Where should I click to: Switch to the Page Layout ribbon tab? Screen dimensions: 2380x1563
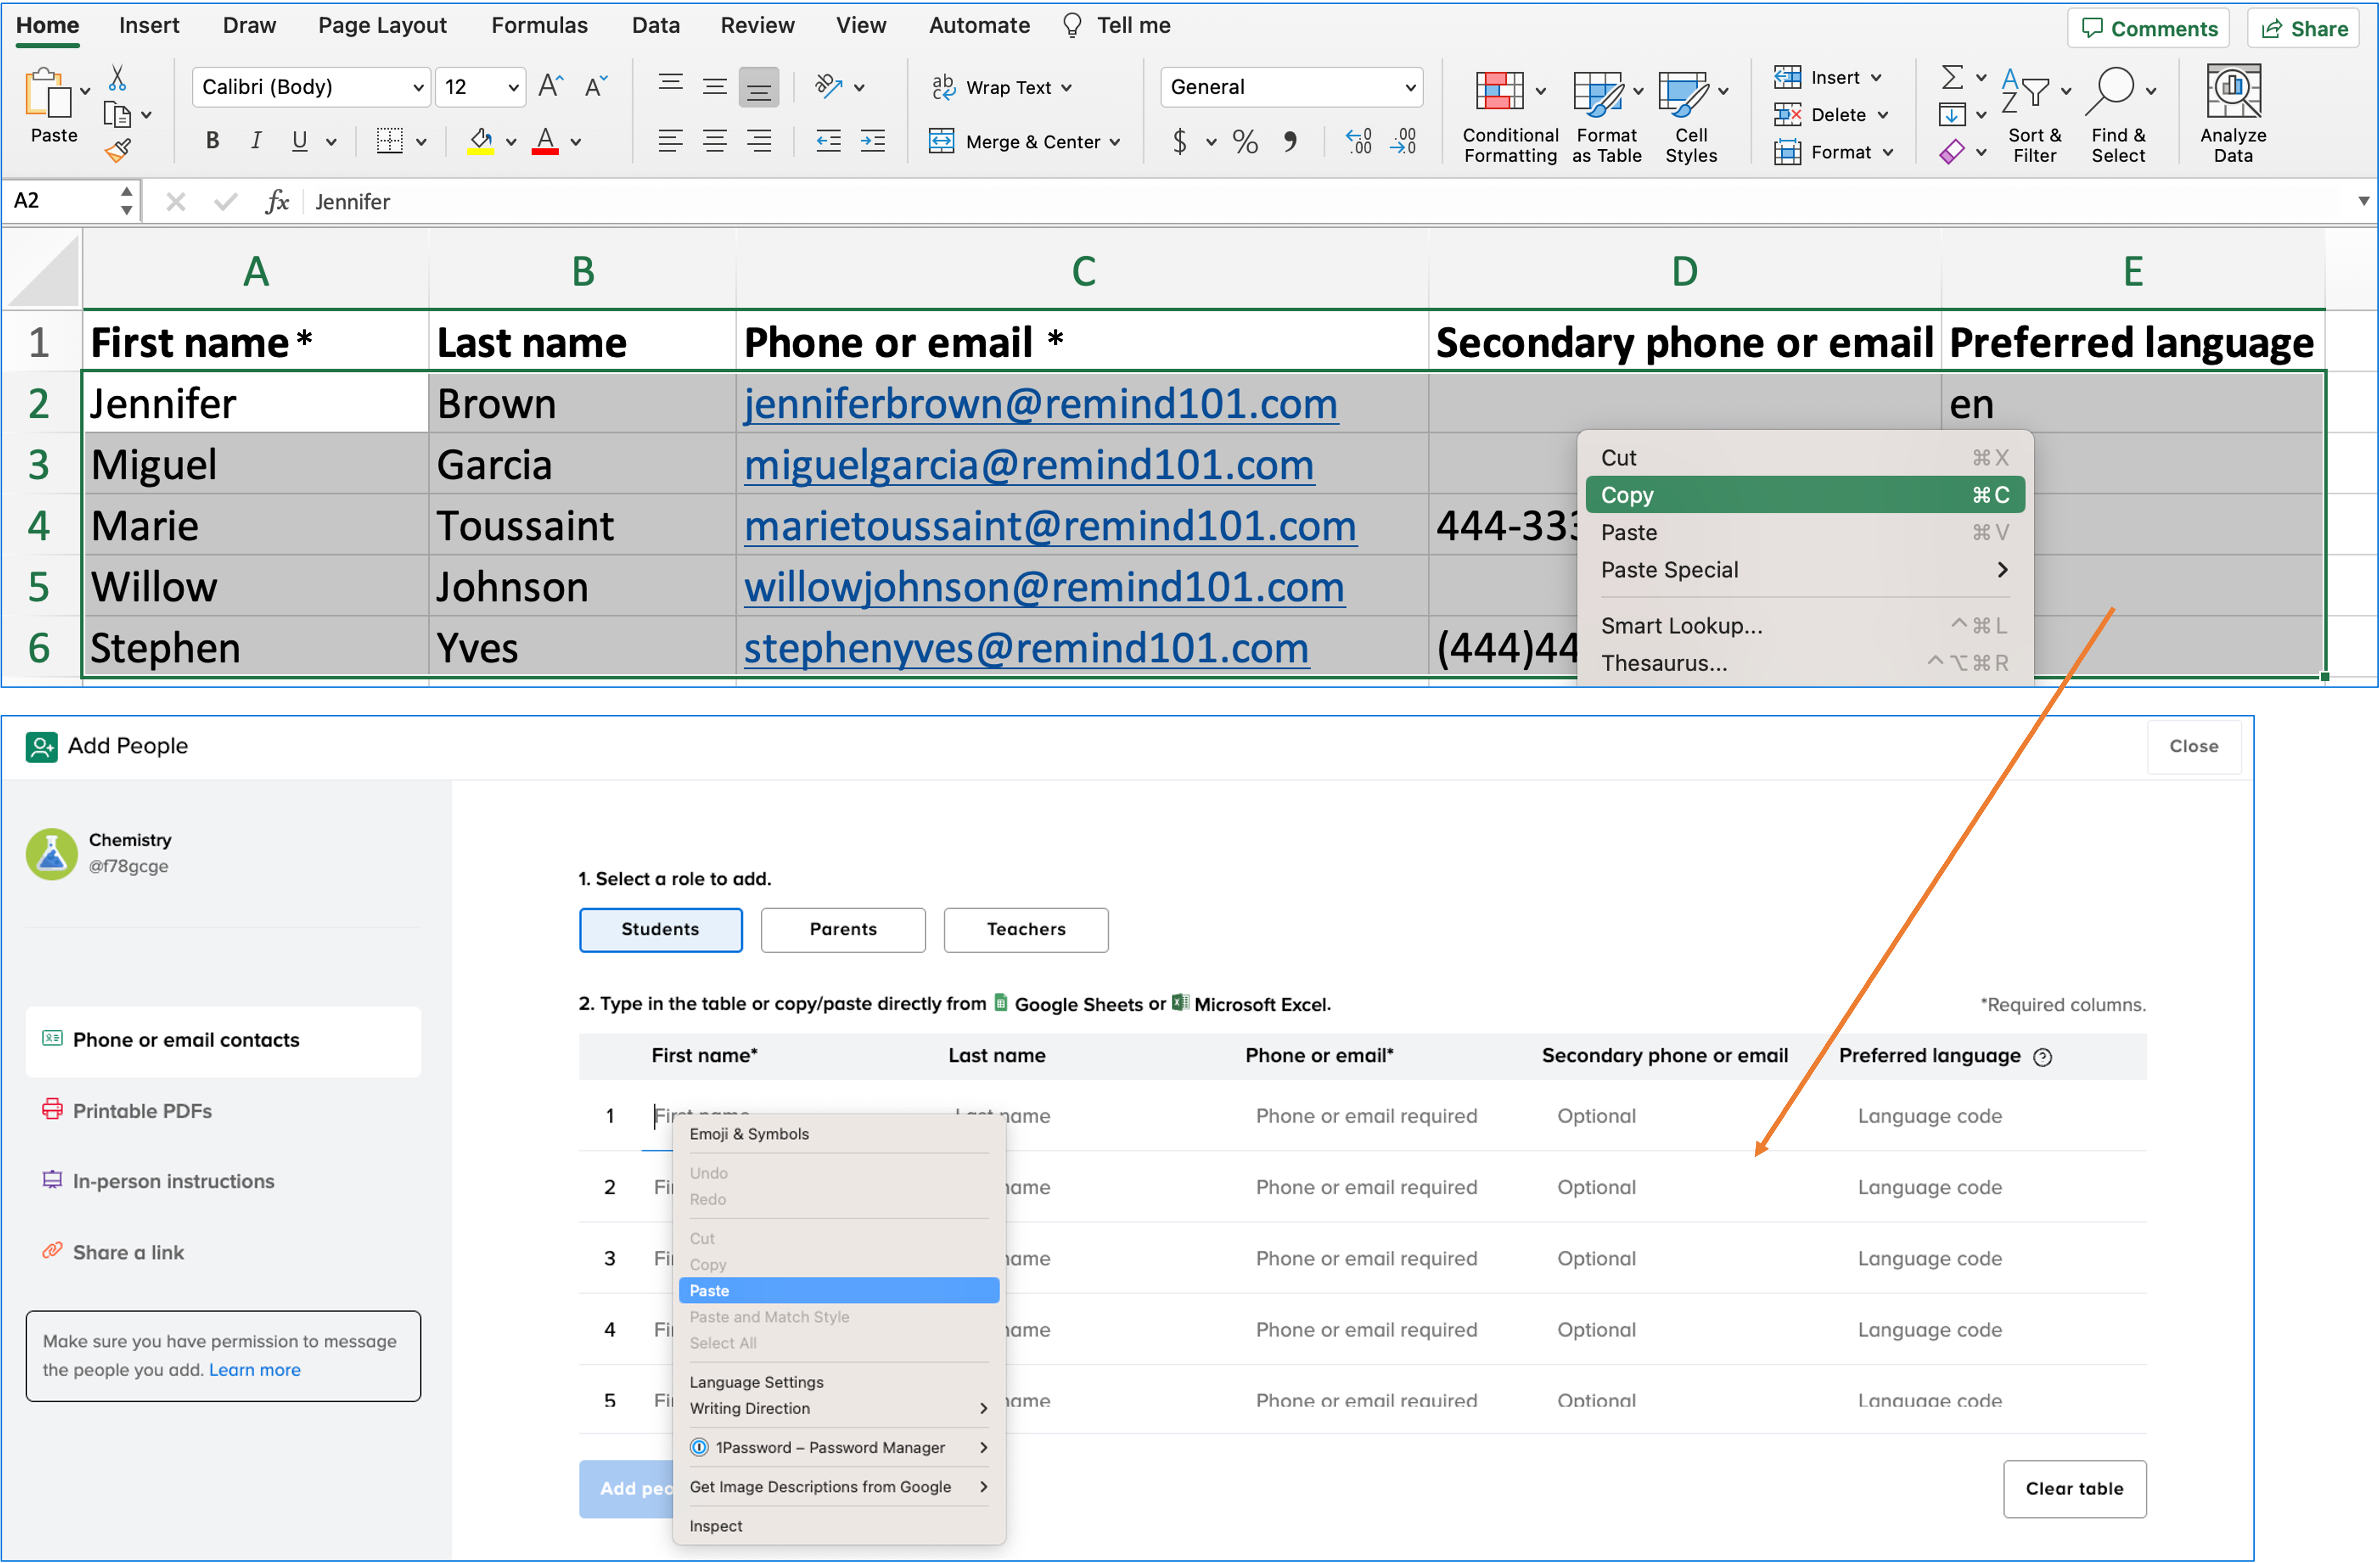tap(382, 25)
